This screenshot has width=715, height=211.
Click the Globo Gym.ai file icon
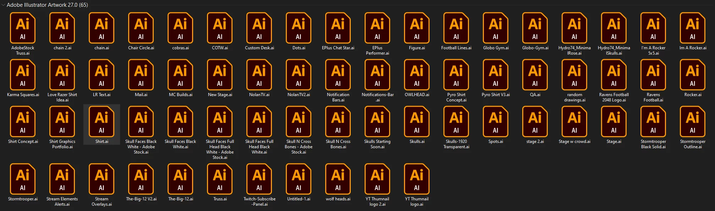point(496,28)
